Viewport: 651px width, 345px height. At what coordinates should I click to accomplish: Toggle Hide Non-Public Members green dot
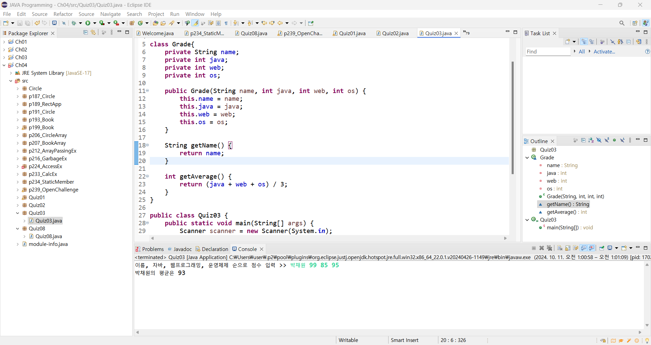[x=614, y=140]
